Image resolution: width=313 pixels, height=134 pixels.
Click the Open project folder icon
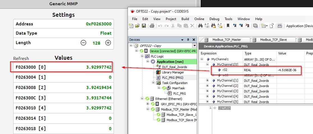(137, 26)
